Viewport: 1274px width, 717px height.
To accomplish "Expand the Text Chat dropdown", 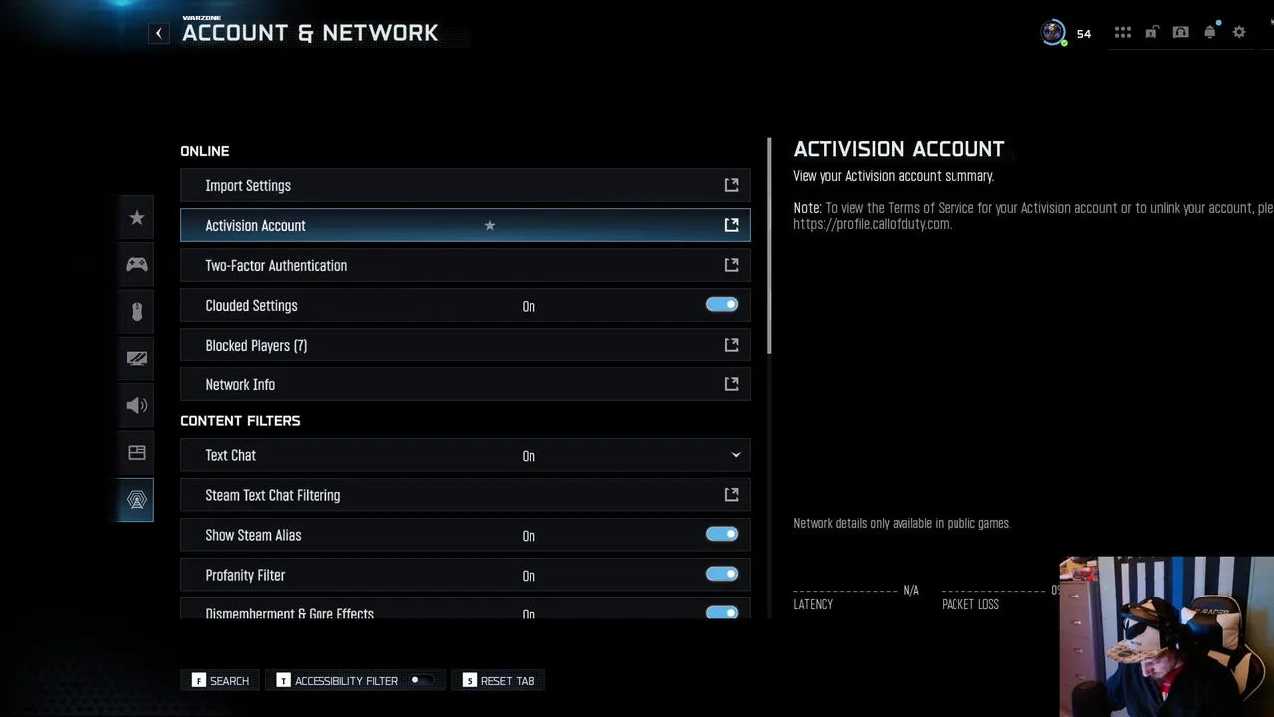I will coord(736,455).
